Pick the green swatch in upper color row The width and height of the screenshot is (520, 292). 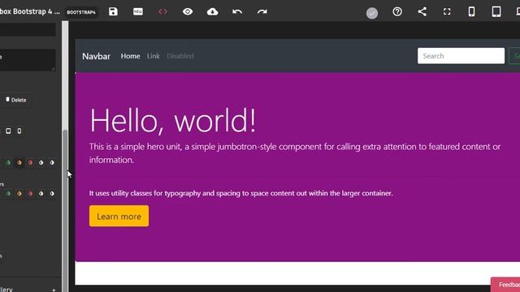[x=8, y=162]
